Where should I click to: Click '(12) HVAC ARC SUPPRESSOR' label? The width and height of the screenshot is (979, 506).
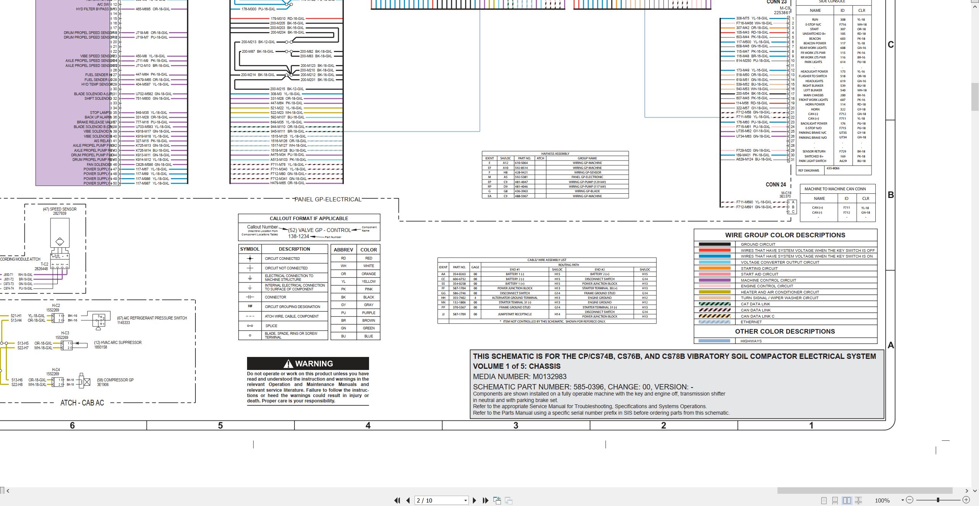coord(118,342)
